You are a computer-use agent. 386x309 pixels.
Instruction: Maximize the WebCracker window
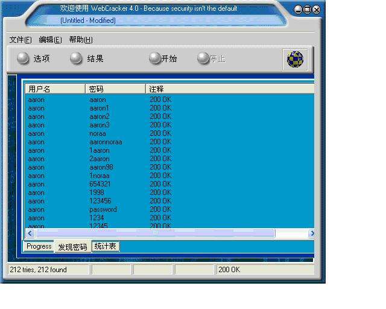[x=307, y=10]
